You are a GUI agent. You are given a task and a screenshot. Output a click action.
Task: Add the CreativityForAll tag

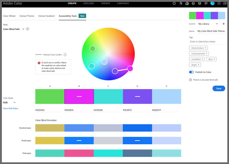(x=199, y=54)
